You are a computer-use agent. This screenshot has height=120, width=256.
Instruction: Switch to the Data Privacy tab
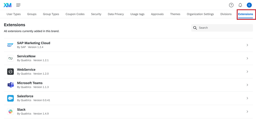(116, 14)
